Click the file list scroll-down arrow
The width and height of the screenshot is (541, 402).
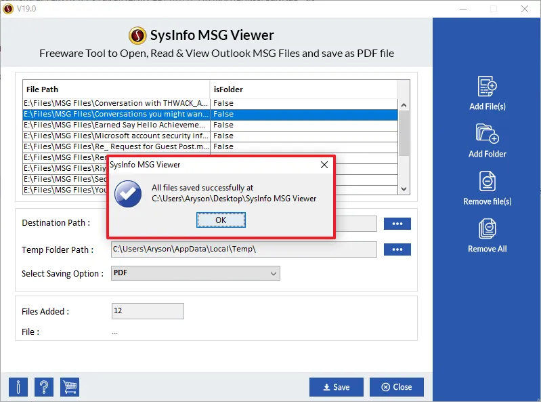tap(404, 189)
